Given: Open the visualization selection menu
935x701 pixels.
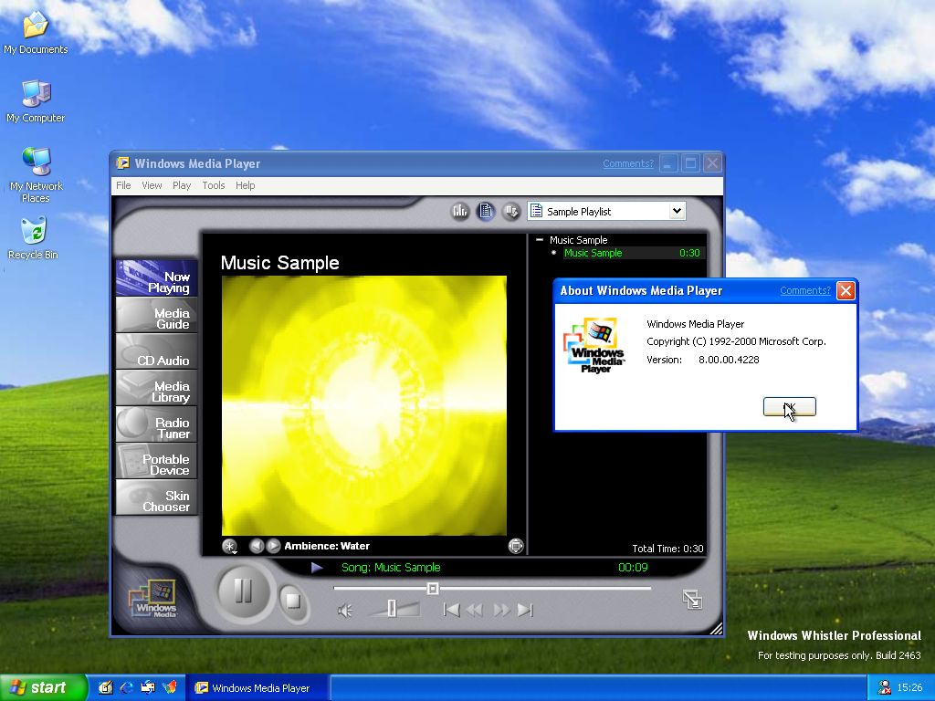Looking at the screenshot, I should point(230,546).
